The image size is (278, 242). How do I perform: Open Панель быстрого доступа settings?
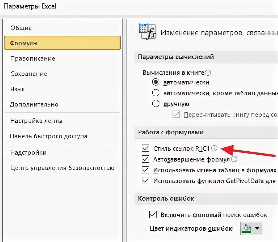coord(49,136)
